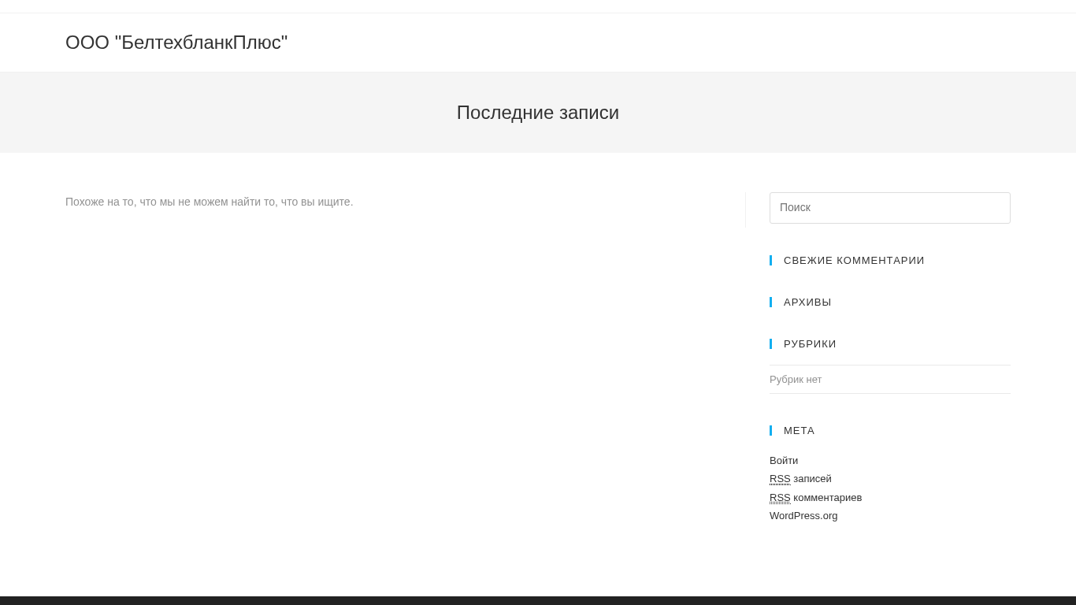Click the Мета widget heading

coord(799,431)
